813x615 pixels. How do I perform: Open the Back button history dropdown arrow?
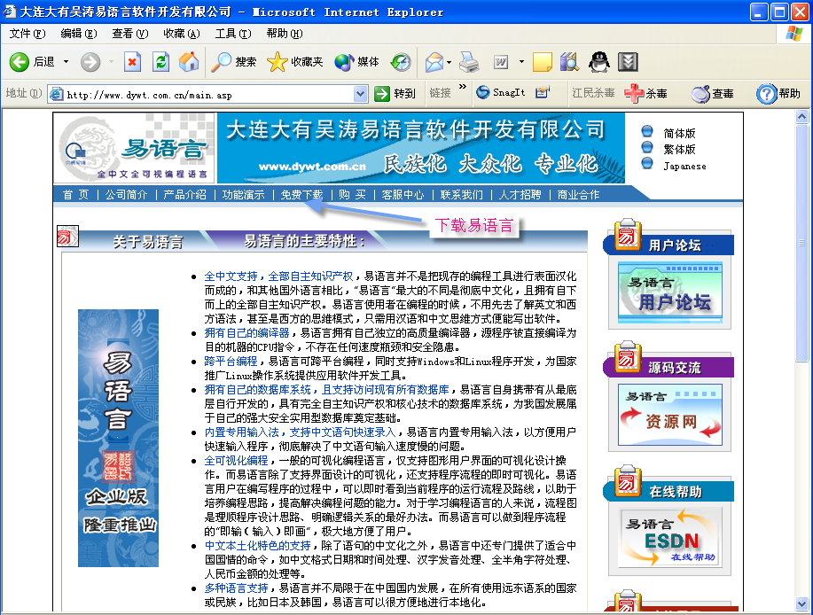pyautogui.click(x=66, y=62)
